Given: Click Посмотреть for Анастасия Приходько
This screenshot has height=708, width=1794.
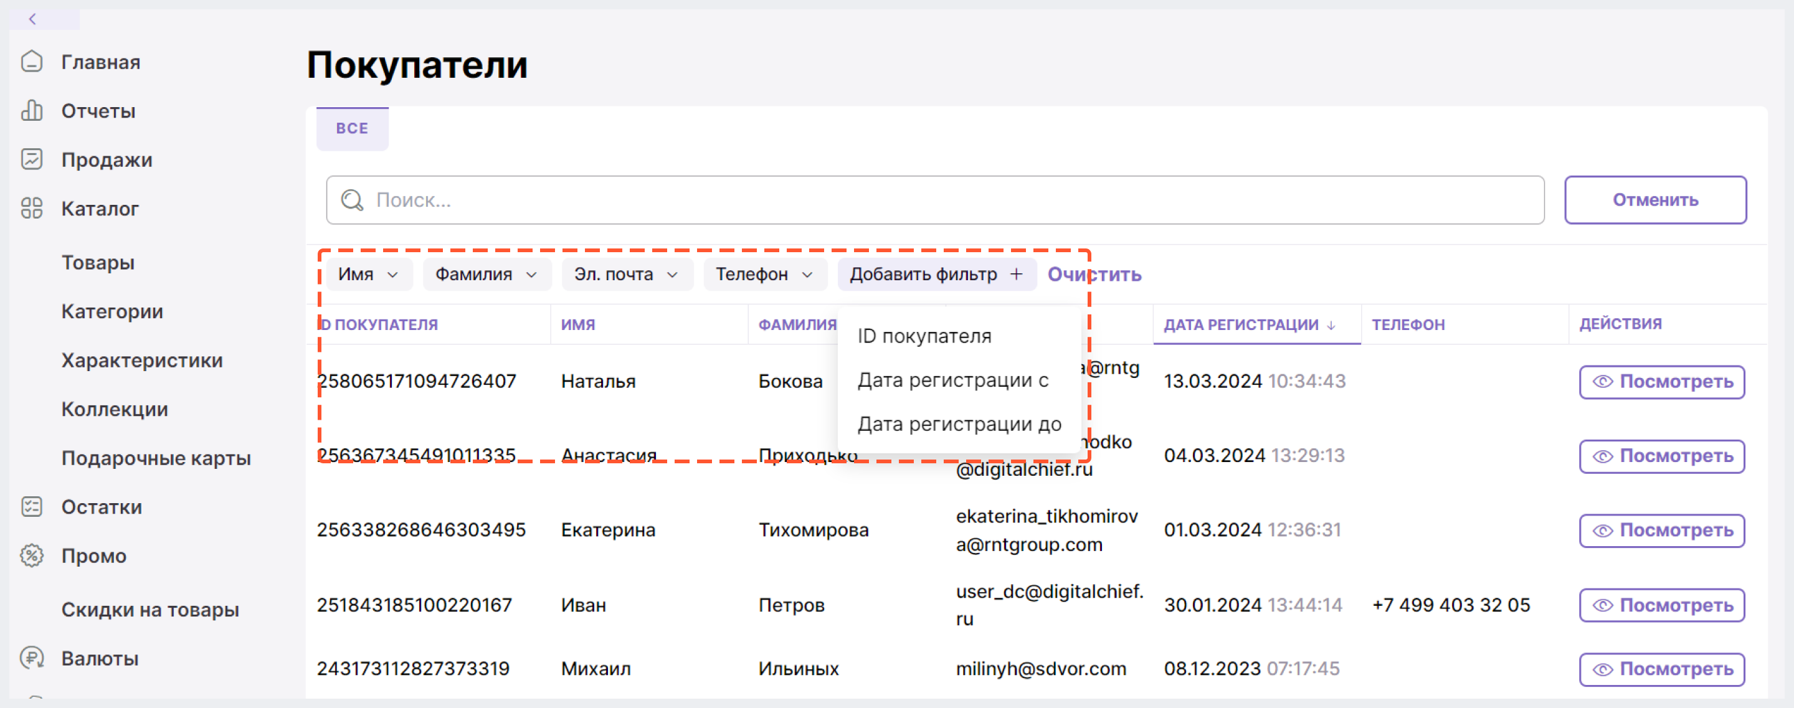Looking at the screenshot, I should click(x=1662, y=456).
